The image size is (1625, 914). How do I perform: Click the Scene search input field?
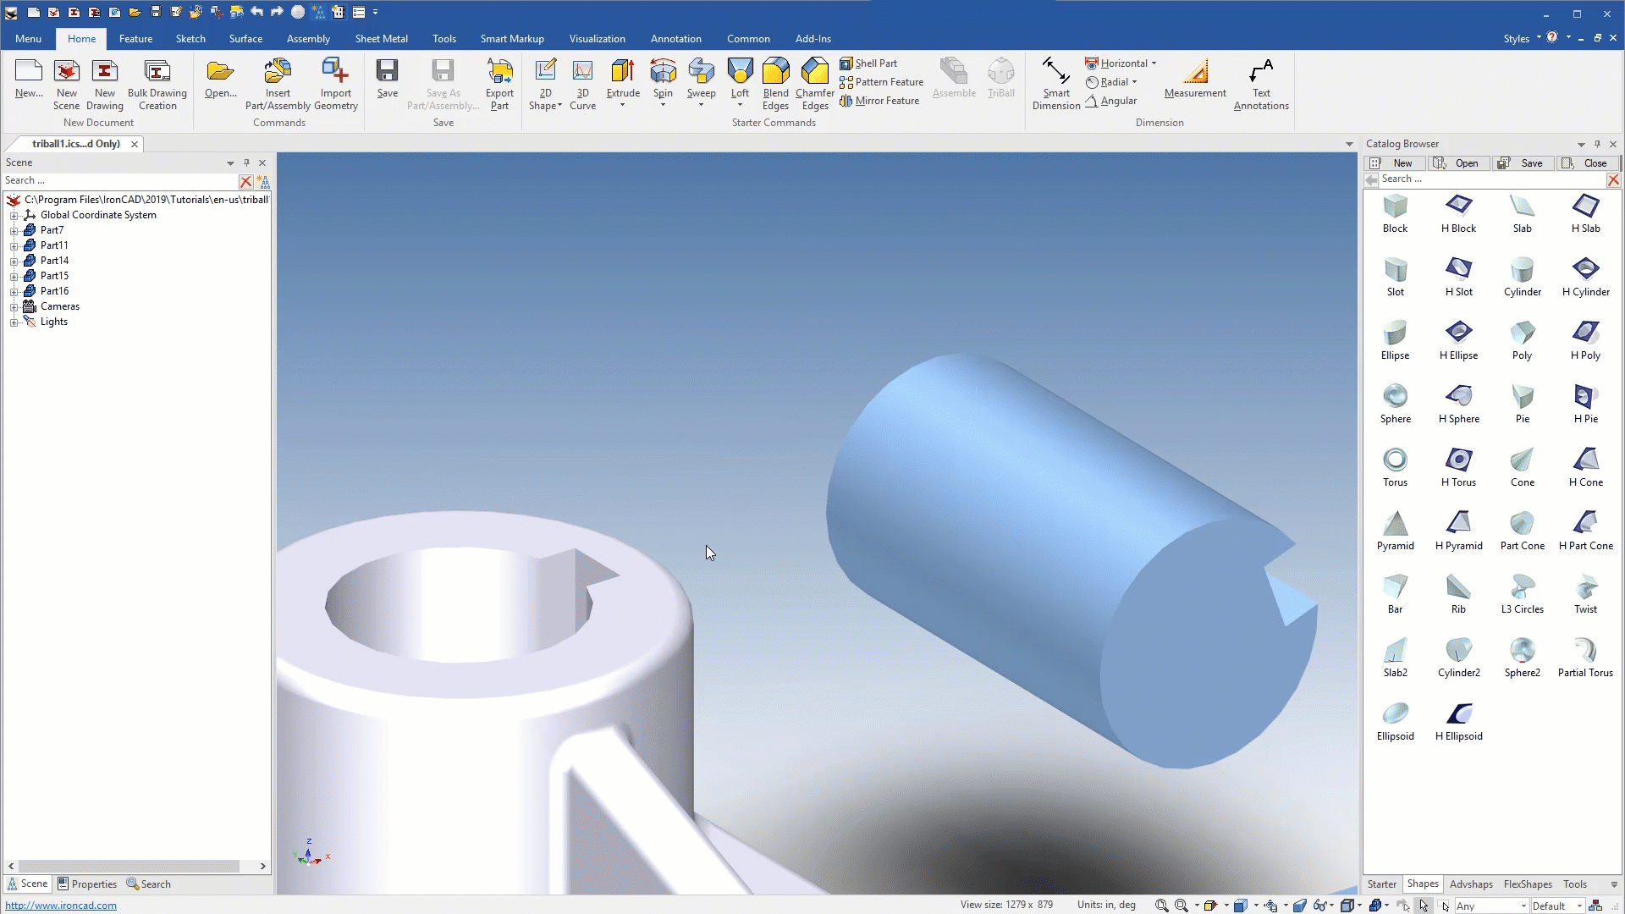(x=118, y=180)
